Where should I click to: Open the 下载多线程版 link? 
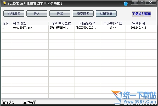tap(142, 14)
